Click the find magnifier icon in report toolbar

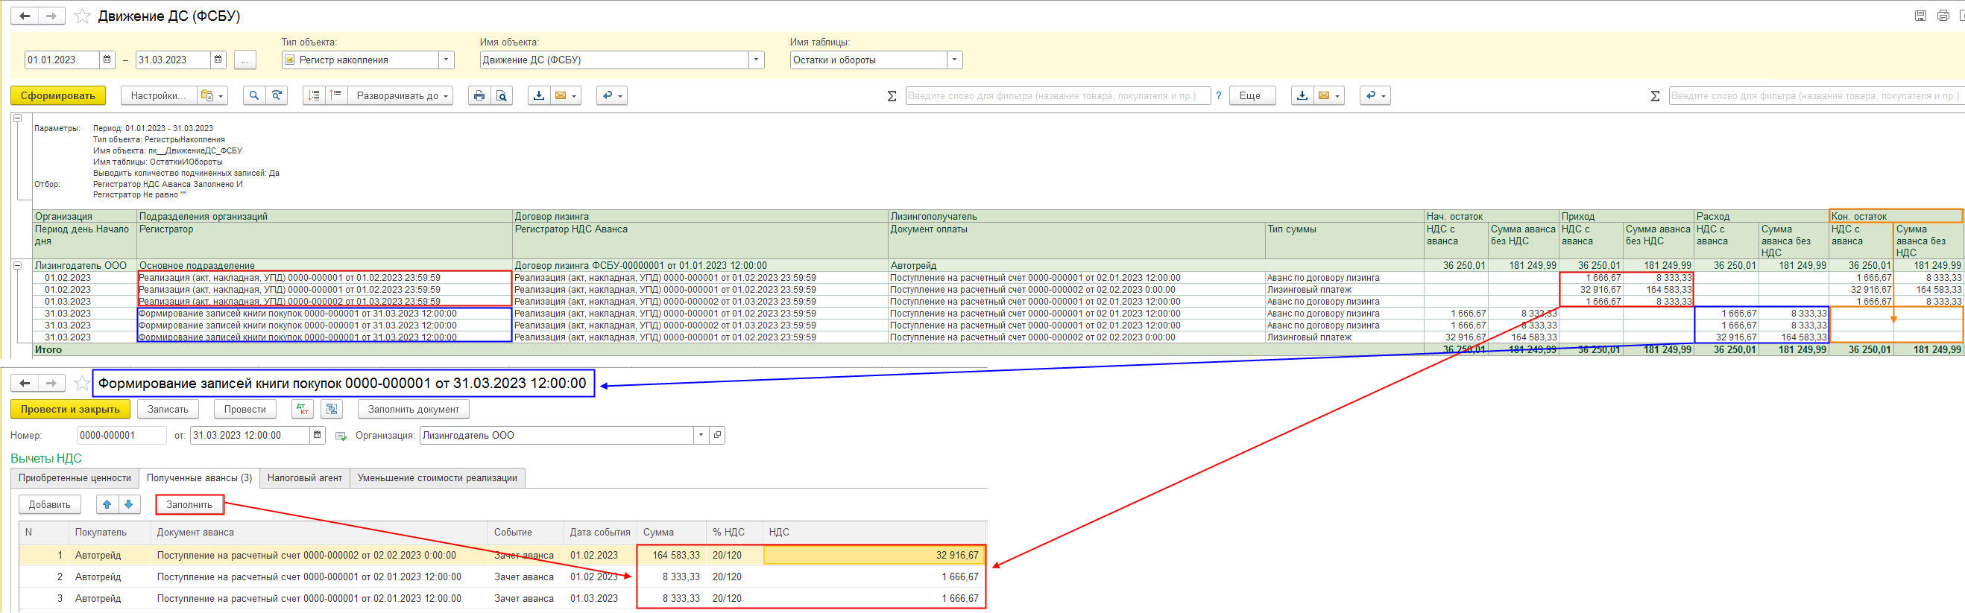point(254,95)
